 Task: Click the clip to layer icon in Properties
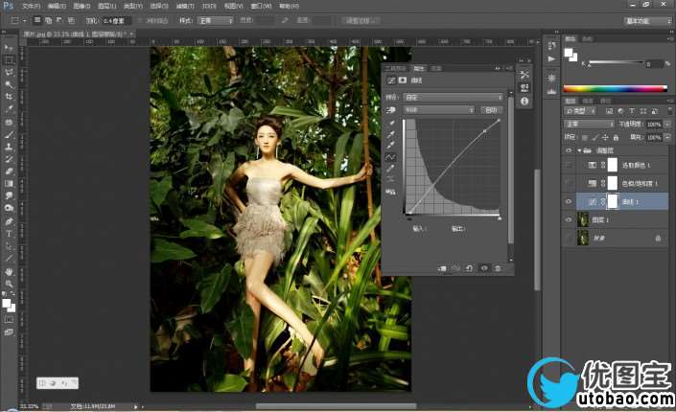click(442, 268)
